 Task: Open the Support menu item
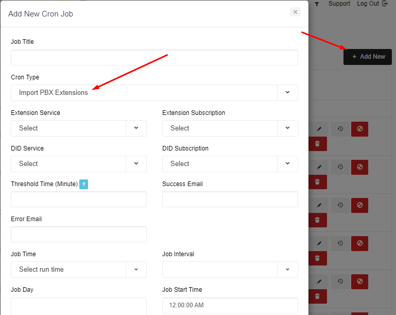pyautogui.click(x=339, y=4)
